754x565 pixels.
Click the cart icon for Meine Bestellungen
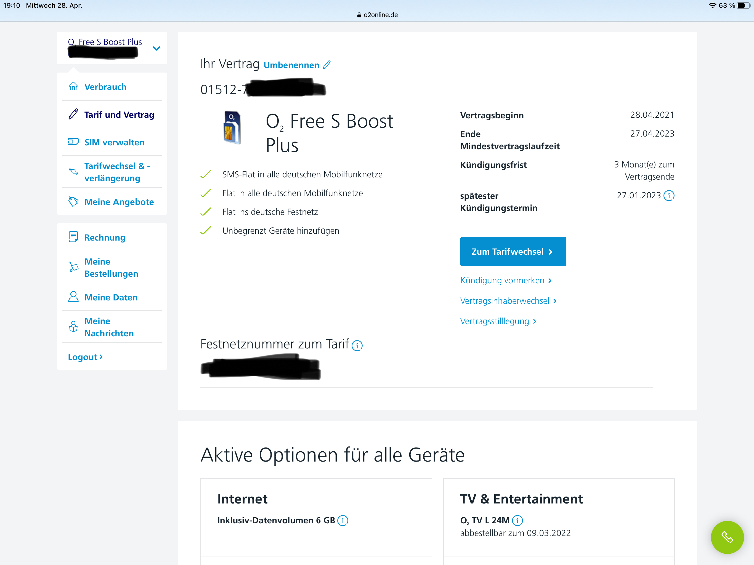tap(73, 267)
